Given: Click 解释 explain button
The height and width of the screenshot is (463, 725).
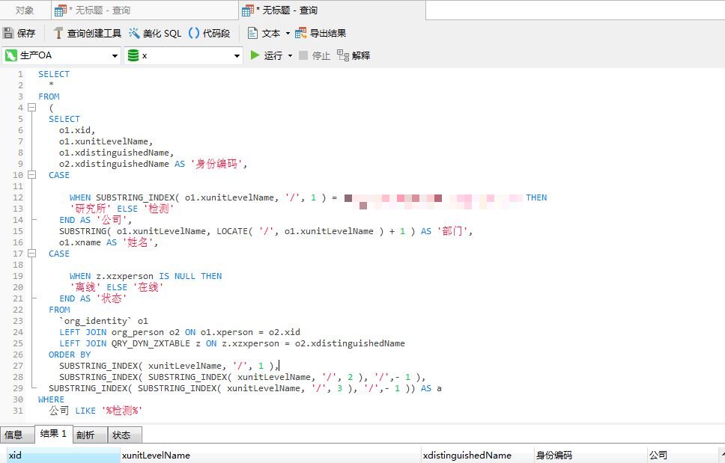Looking at the screenshot, I should click(354, 55).
